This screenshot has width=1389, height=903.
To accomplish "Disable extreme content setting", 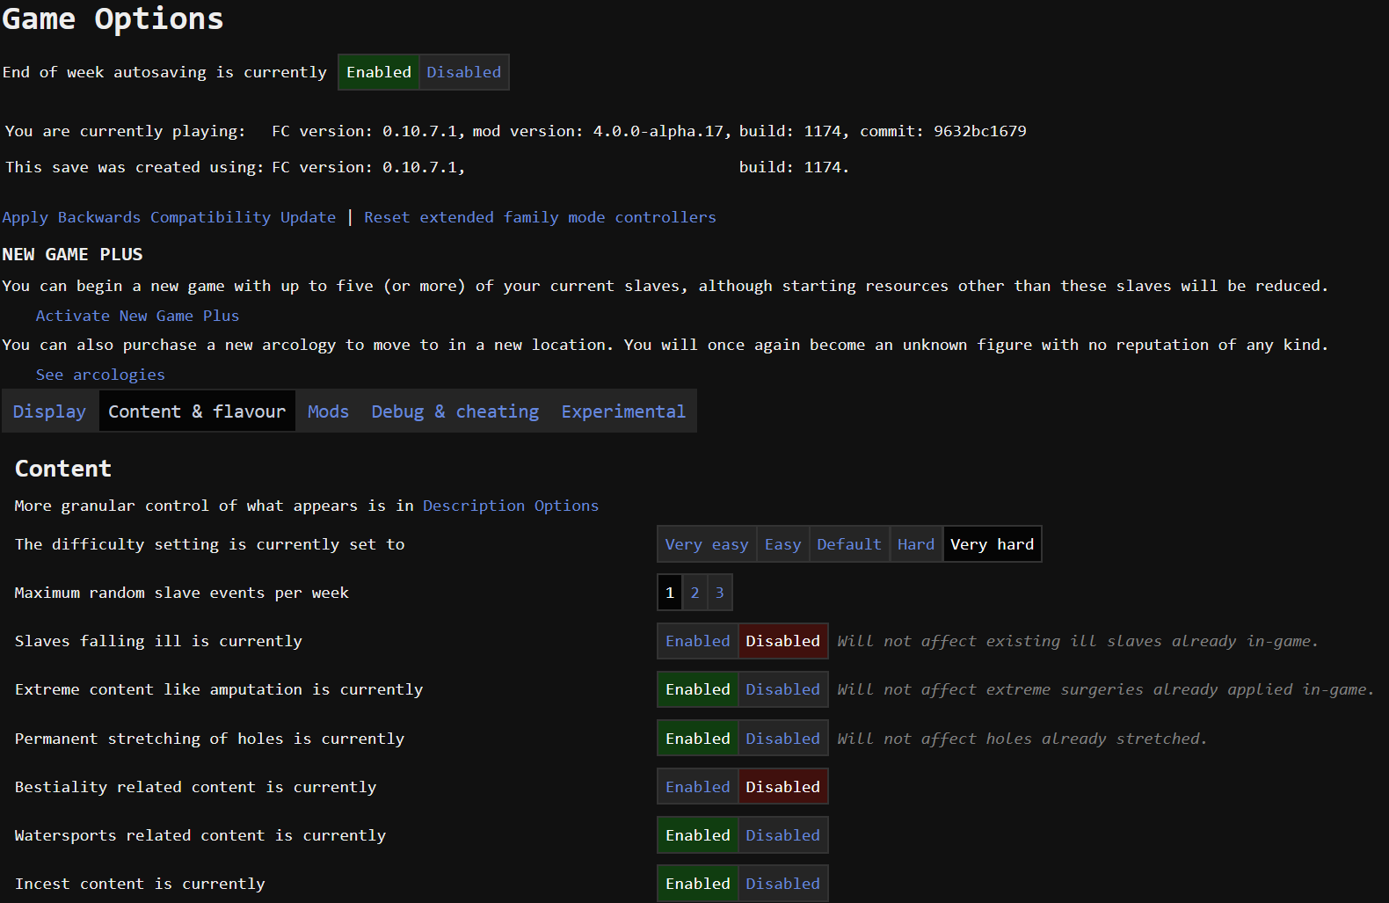I will 782,689.
